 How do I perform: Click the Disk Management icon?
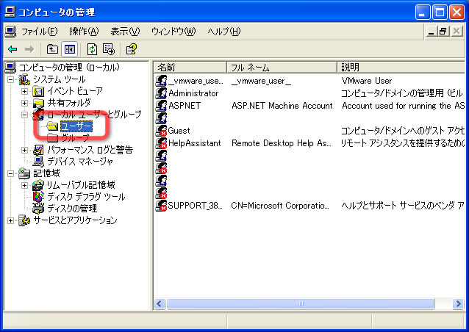tap(38, 209)
